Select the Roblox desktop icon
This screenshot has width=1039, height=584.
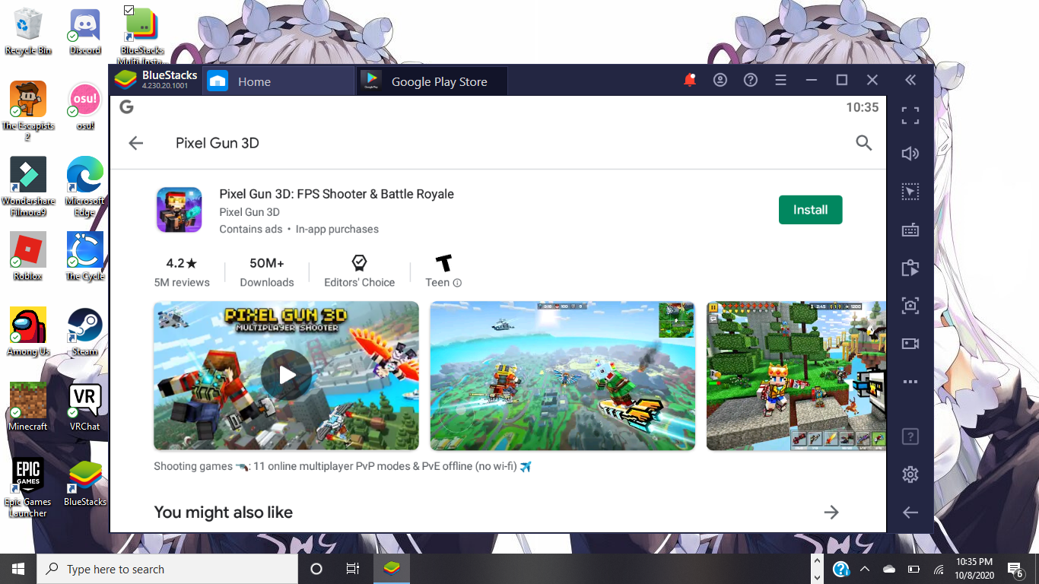(x=28, y=256)
